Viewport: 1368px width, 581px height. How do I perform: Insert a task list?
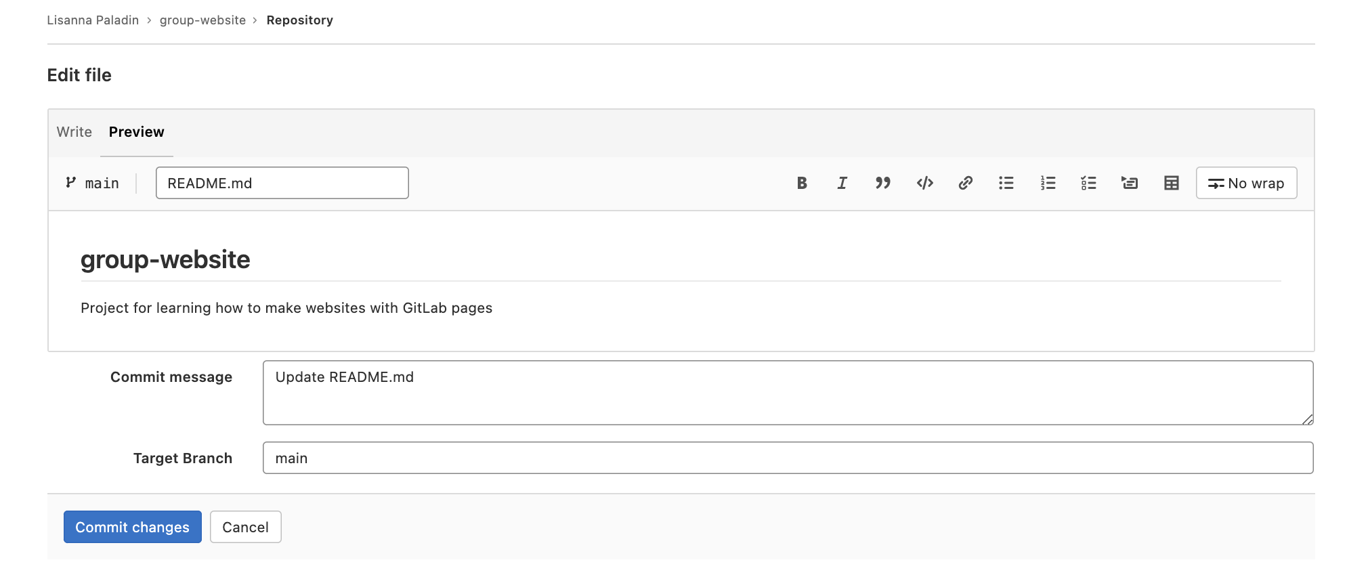(x=1088, y=183)
